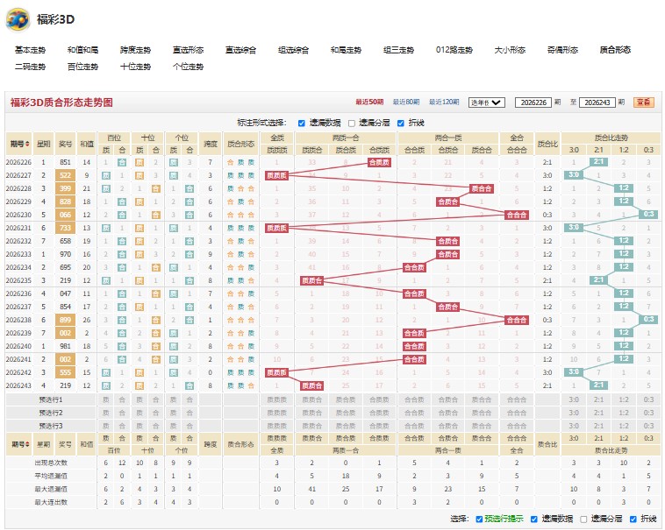Open the 十位走势 link
665x530 pixels.
135,67
